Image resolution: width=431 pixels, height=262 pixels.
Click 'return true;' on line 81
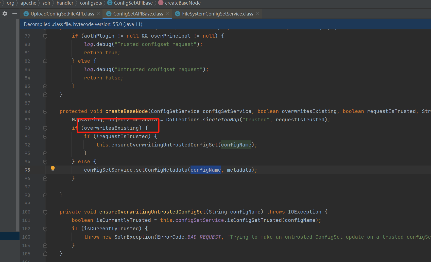(102, 53)
